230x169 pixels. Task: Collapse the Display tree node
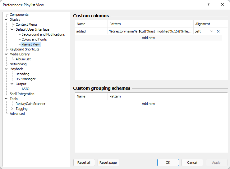(6, 19)
